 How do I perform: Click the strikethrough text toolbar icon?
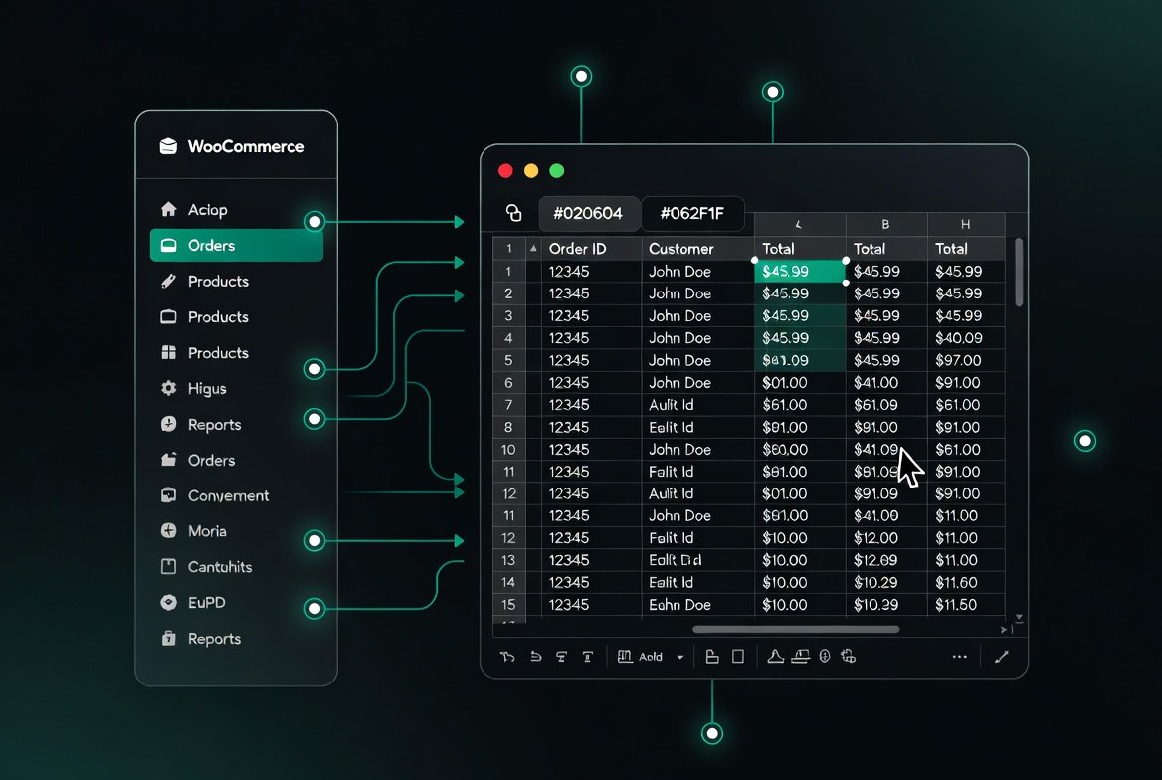point(562,657)
